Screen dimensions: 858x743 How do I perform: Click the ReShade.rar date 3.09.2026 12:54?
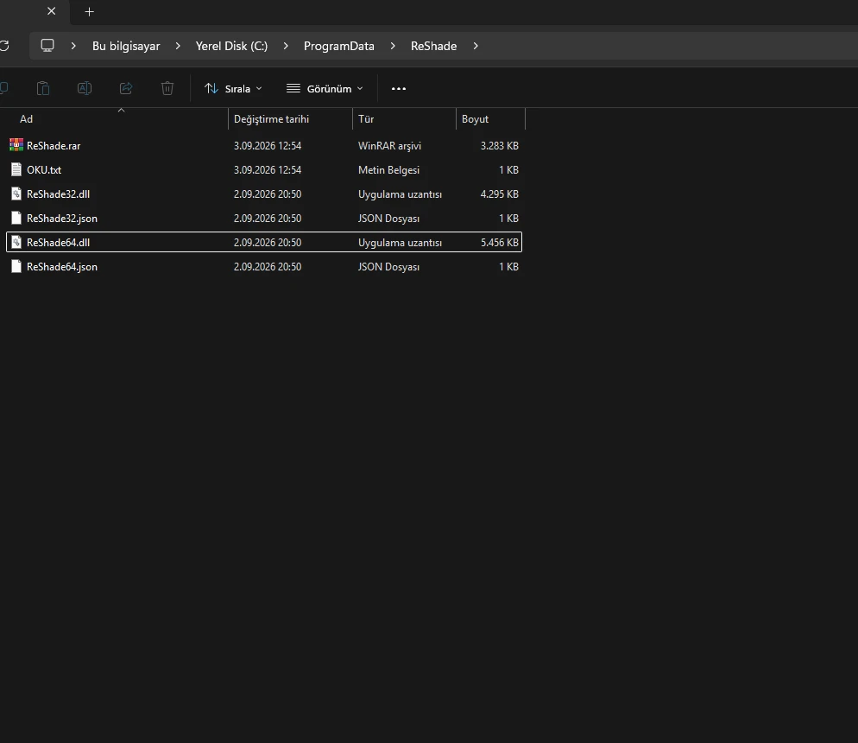click(x=268, y=146)
